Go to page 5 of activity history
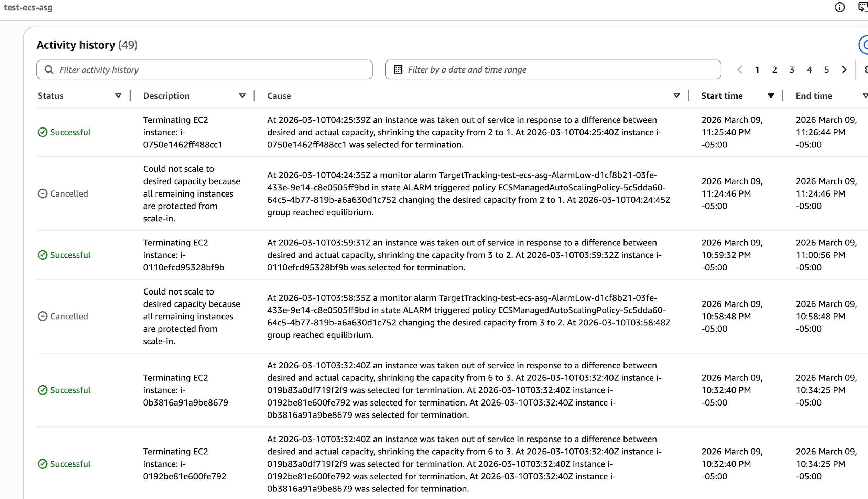Image resolution: width=868 pixels, height=499 pixels. click(x=826, y=70)
